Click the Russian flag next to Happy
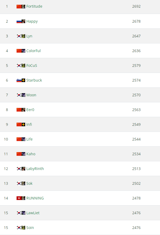The image size is (160, 235). pos(19,21)
